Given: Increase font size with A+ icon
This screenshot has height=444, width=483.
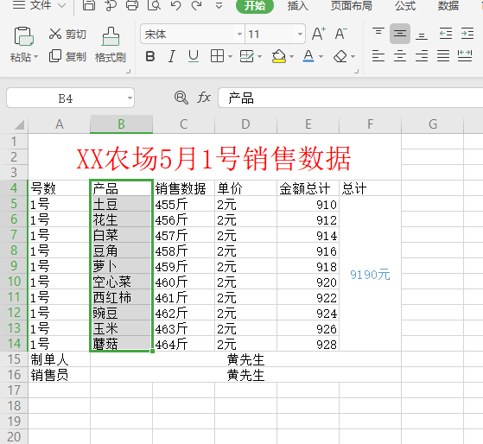Looking at the screenshot, I should point(319,34).
